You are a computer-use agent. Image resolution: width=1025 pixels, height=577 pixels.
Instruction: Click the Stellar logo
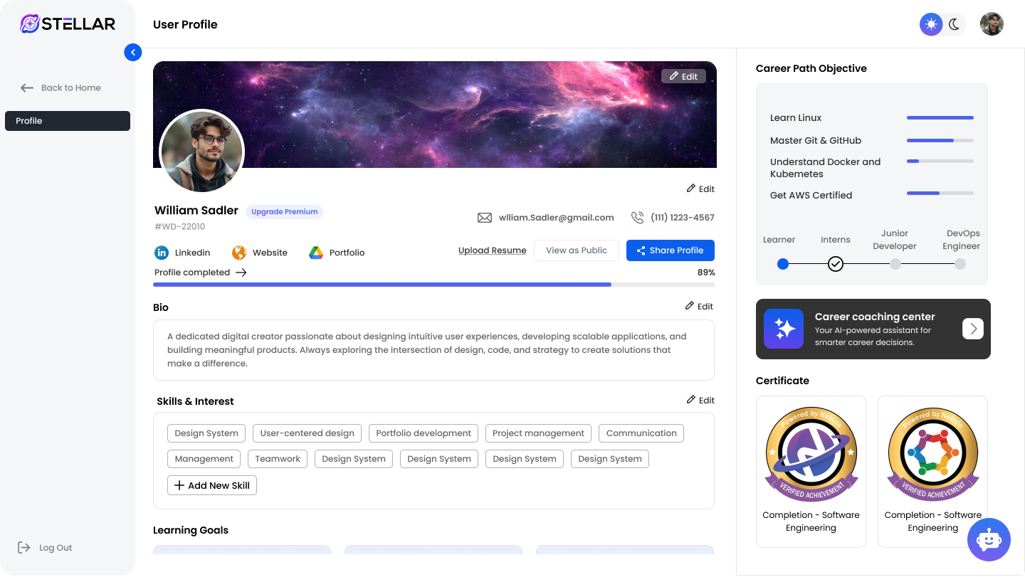68,24
